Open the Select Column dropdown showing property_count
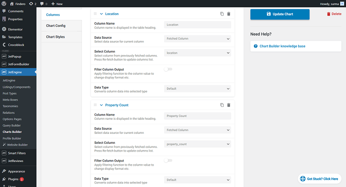 [198, 144]
